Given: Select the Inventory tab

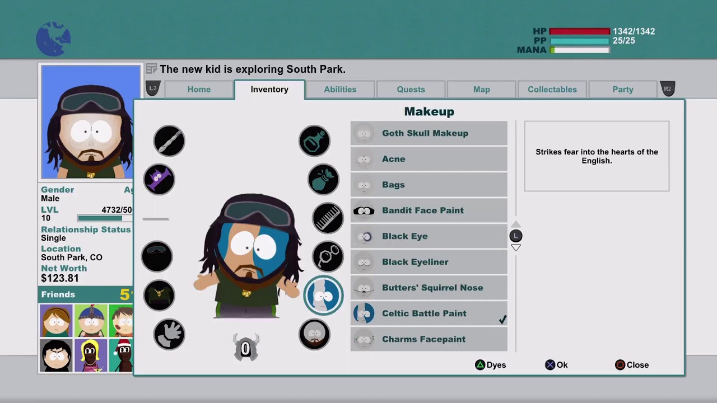Looking at the screenshot, I should point(269,90).
